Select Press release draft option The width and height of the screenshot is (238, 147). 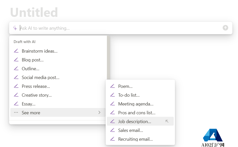36,86
